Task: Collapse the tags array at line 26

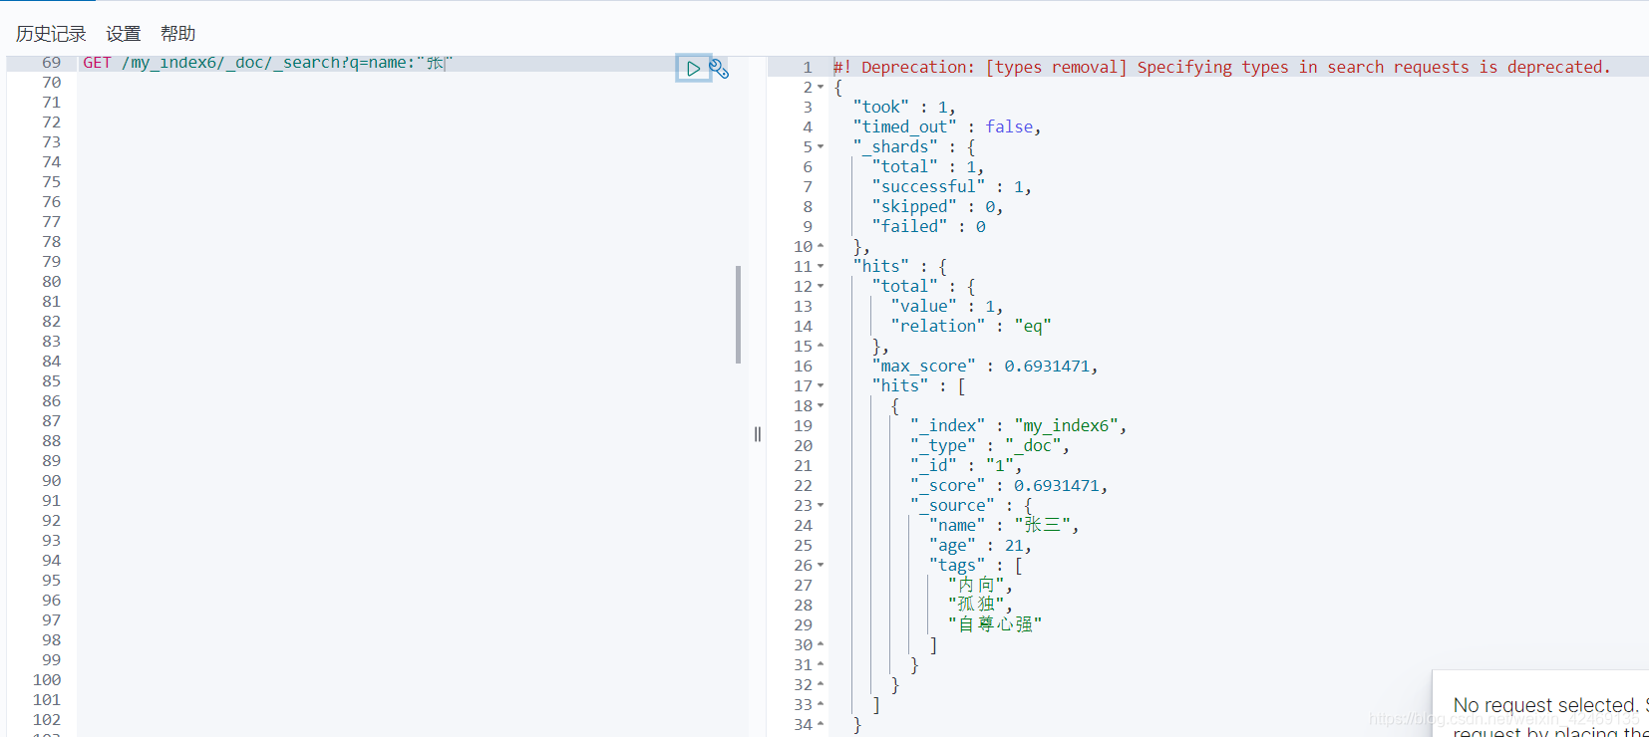Action: (x=821, y=565)
